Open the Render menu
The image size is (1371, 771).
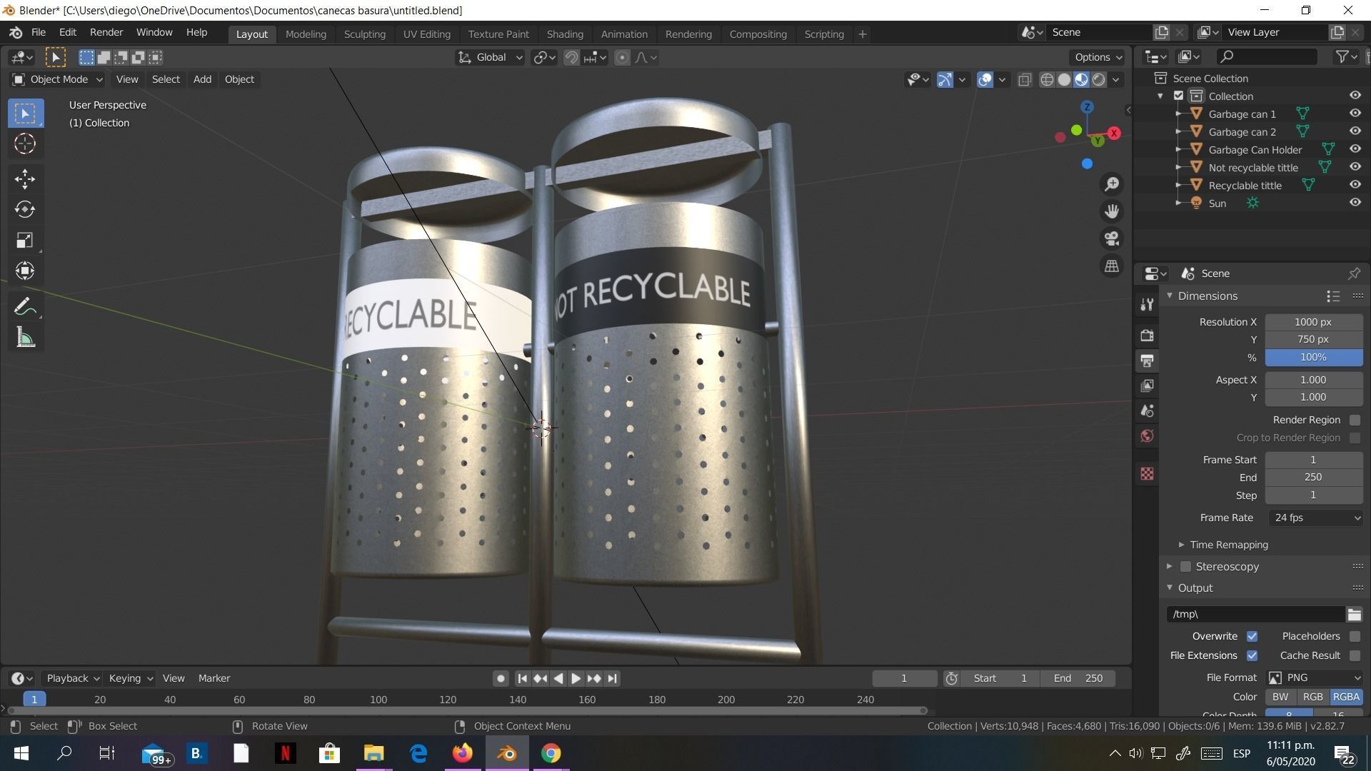pyautogui.click(x=106, y=33)
